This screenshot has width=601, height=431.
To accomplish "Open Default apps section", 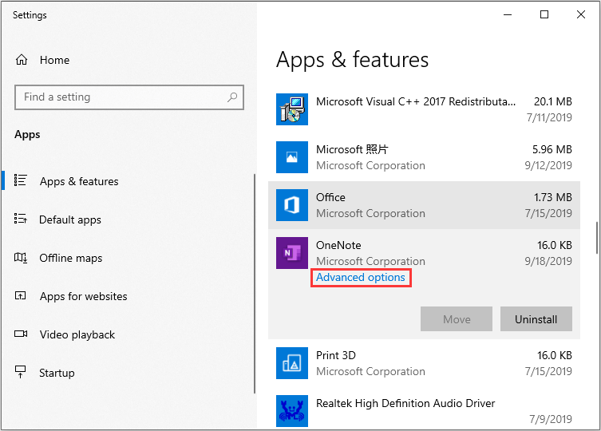I will click(70, 219).
